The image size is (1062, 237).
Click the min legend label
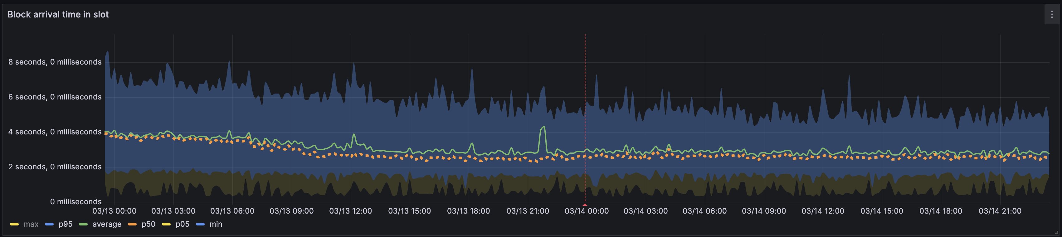point(216,224)
